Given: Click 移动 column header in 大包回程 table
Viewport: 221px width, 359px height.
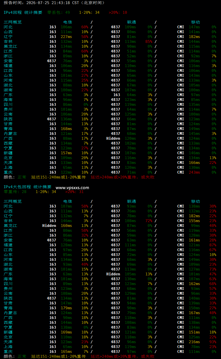Looking at the screenshot, I should (196, 201).
